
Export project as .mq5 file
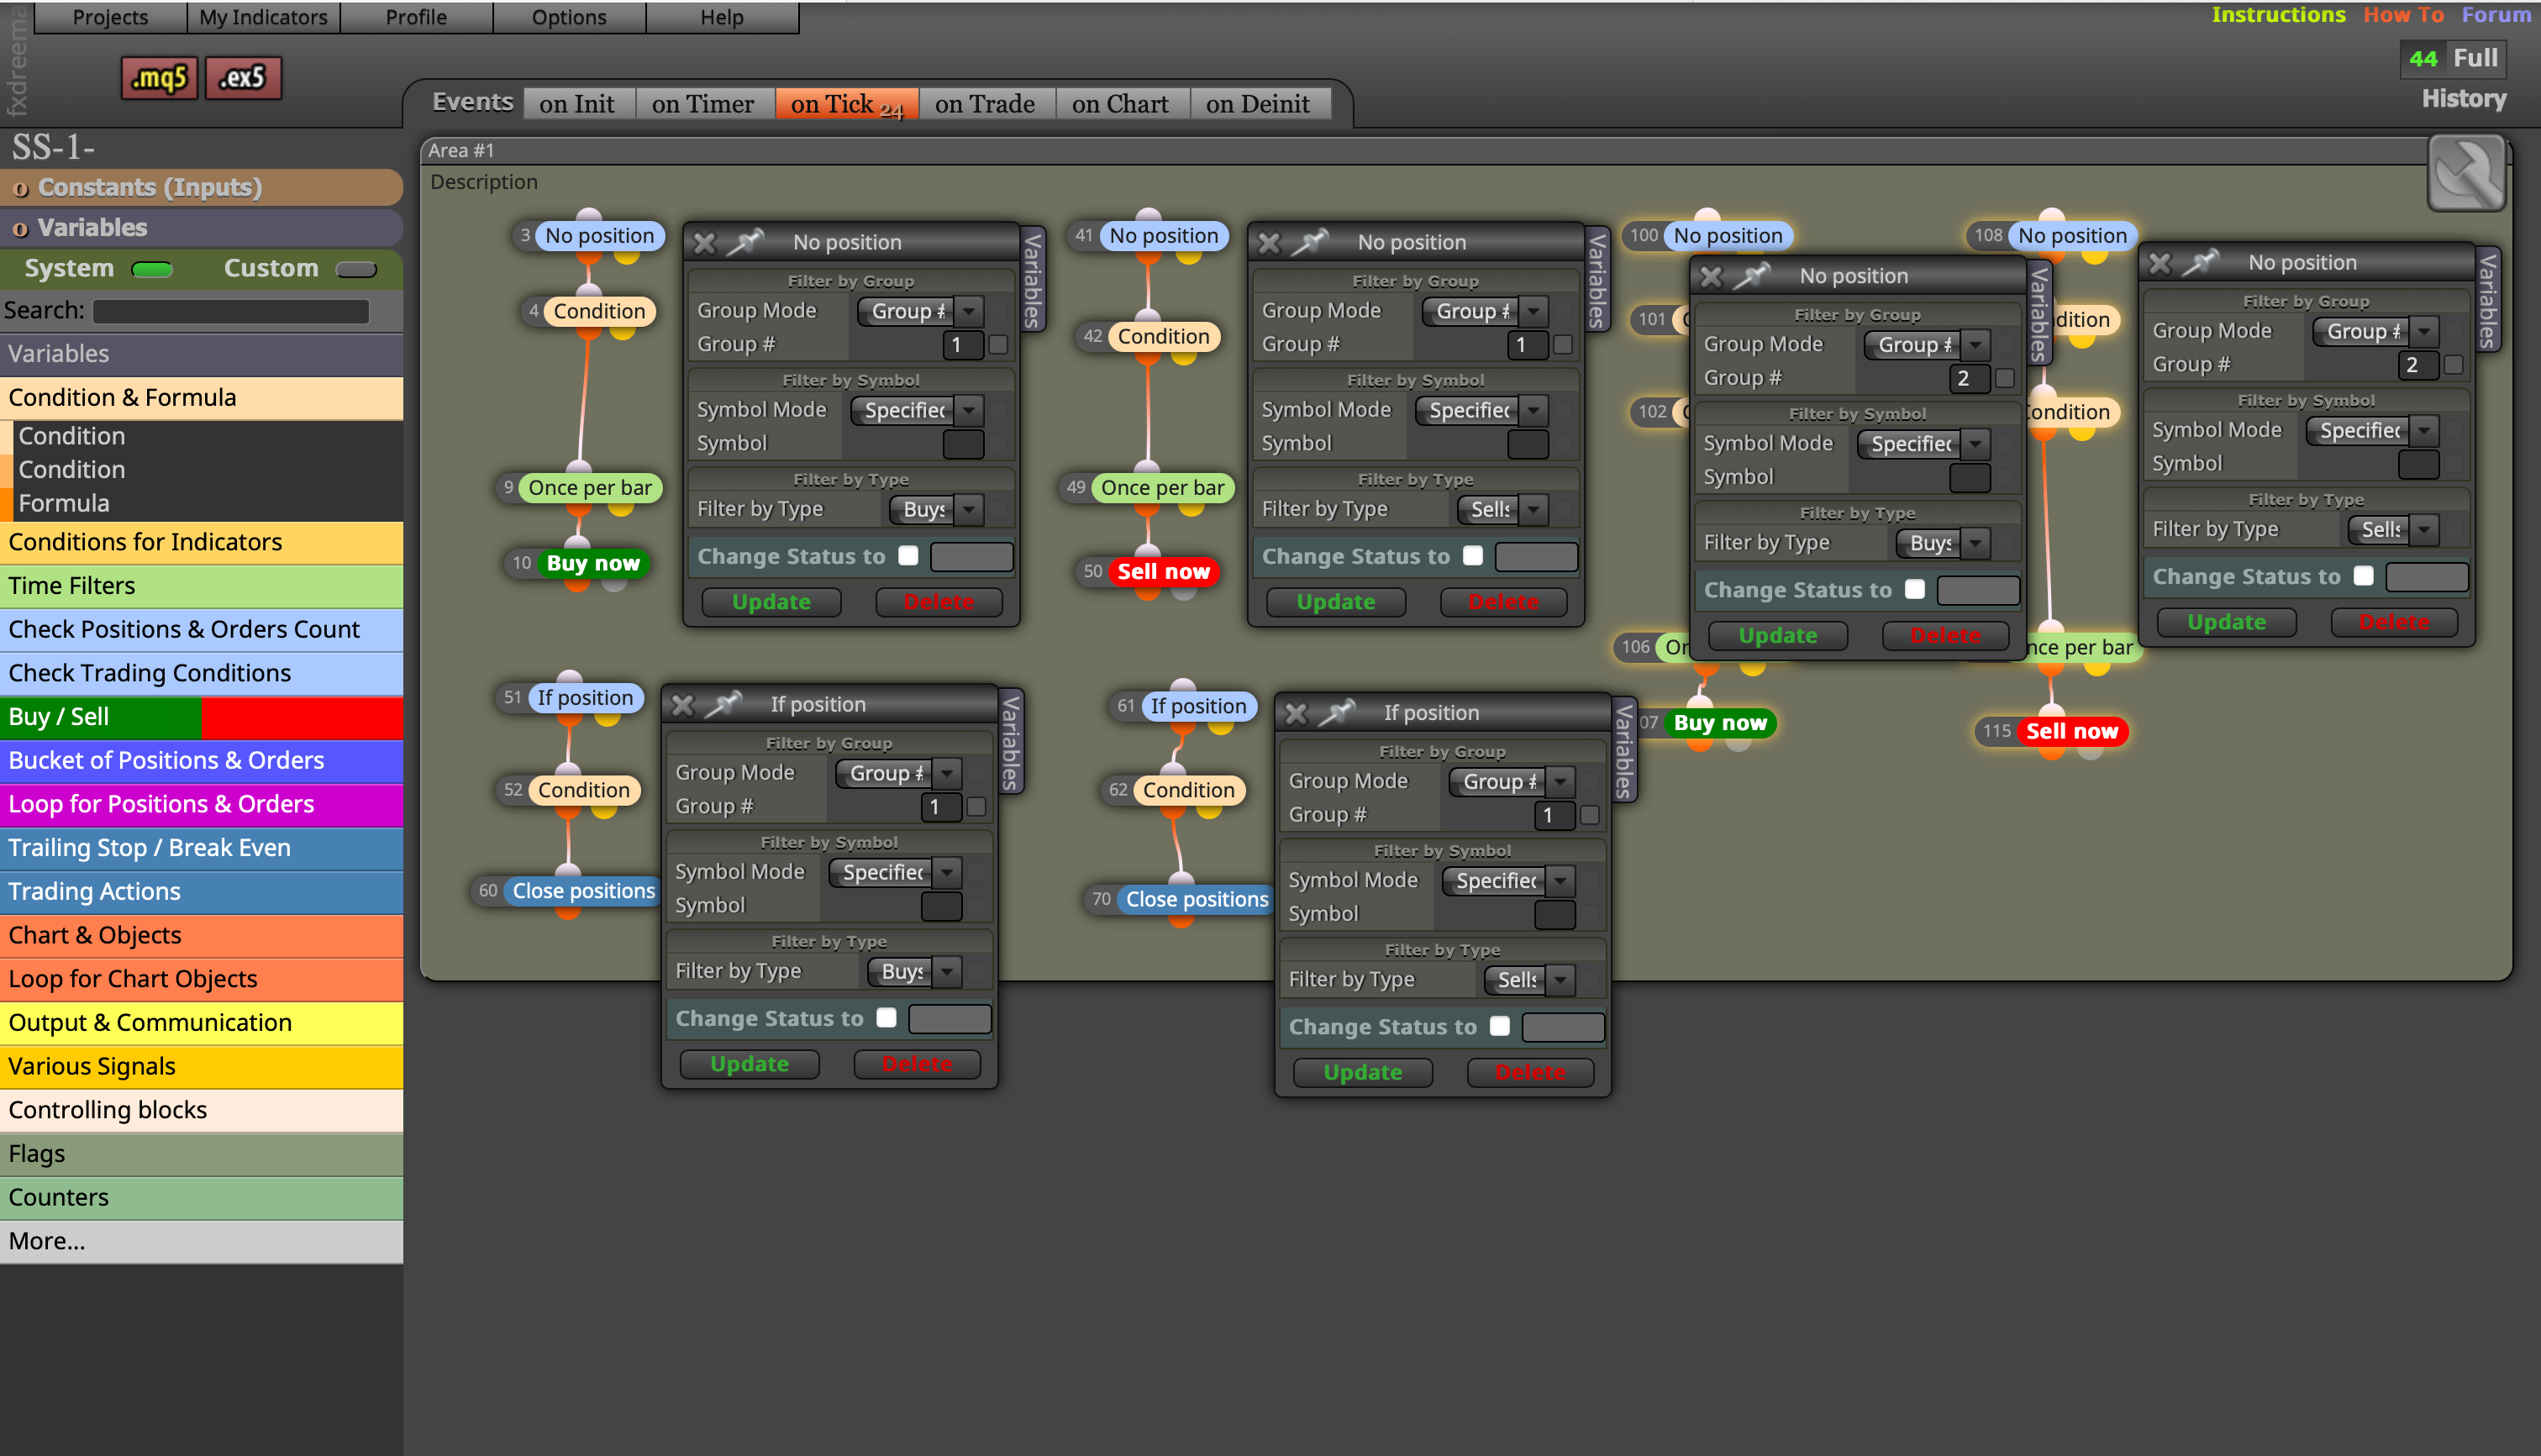(159, 77)
